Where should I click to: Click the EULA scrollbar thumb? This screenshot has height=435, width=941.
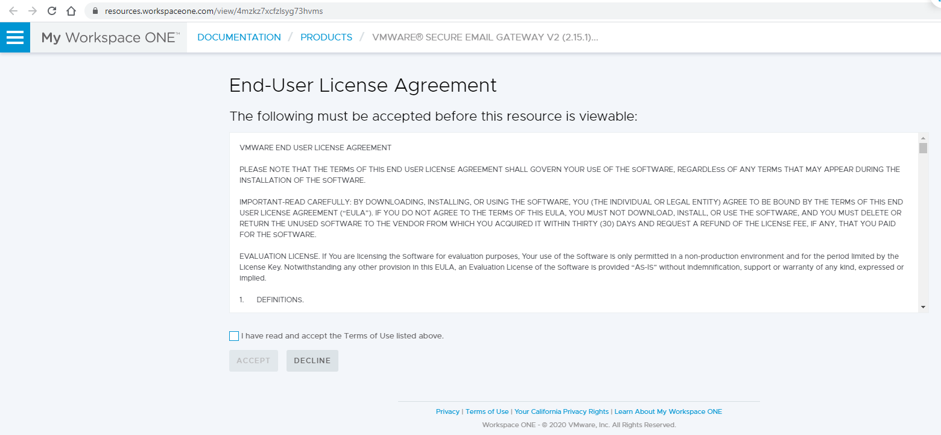click(x=923, y=148)
